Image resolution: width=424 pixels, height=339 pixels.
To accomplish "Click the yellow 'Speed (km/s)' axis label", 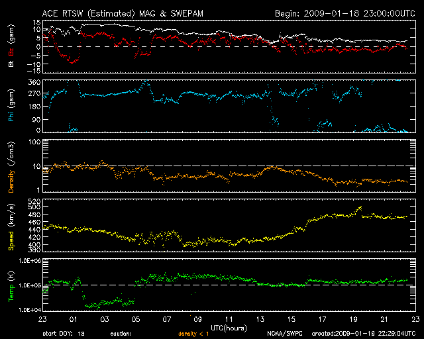I will pos(11,227).
